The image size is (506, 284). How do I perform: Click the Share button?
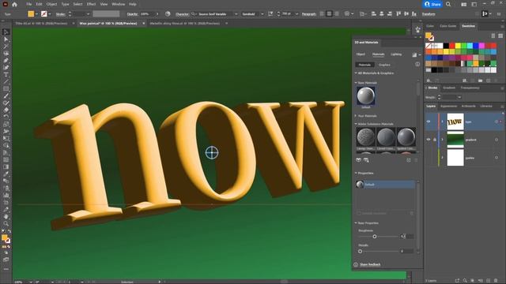432,4
